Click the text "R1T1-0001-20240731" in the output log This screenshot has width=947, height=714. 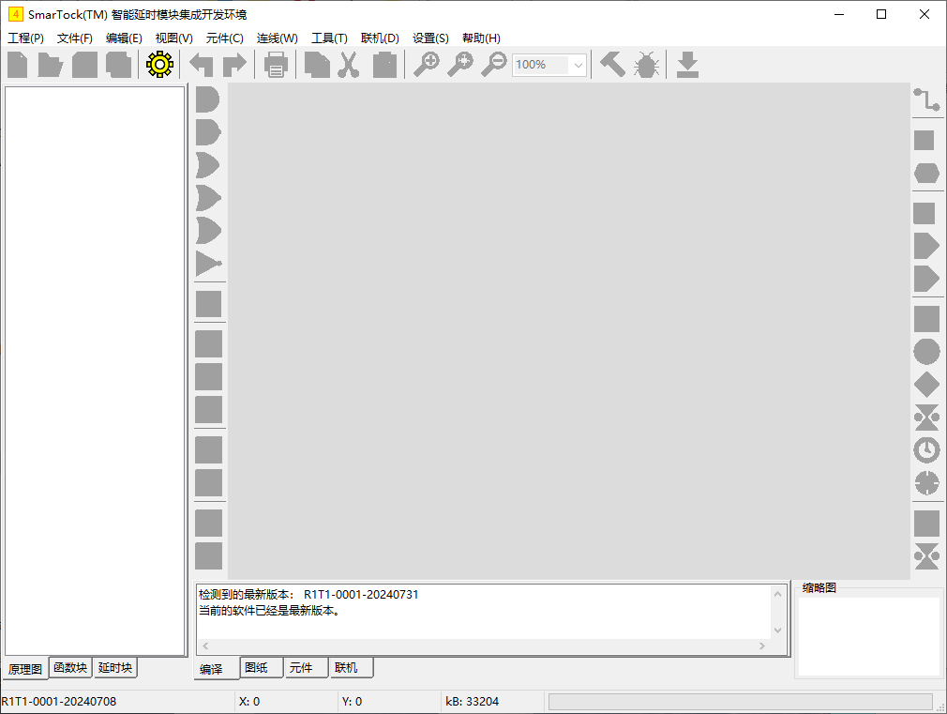pos(361,594)
